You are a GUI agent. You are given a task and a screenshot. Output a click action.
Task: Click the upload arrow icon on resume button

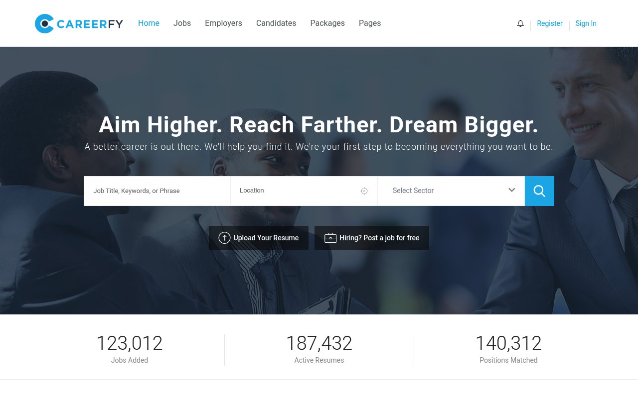coord(224,238)
